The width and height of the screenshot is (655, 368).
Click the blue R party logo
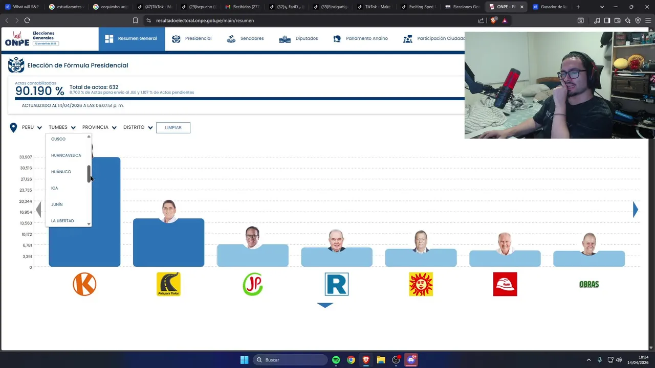click(337, 284)
